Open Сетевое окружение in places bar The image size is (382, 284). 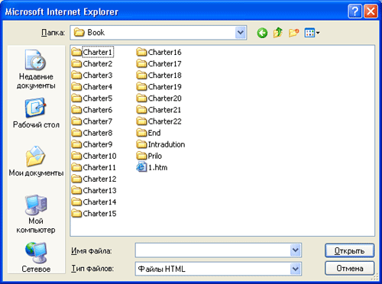click(x=36, y=257)
